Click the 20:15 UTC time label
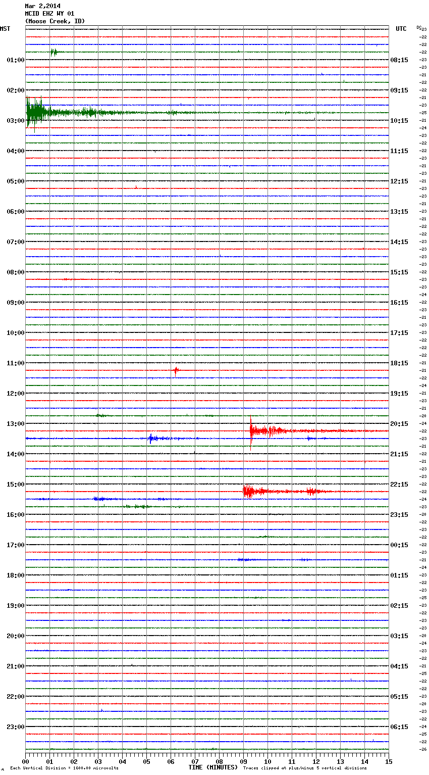429x775 pixels. 399,424
